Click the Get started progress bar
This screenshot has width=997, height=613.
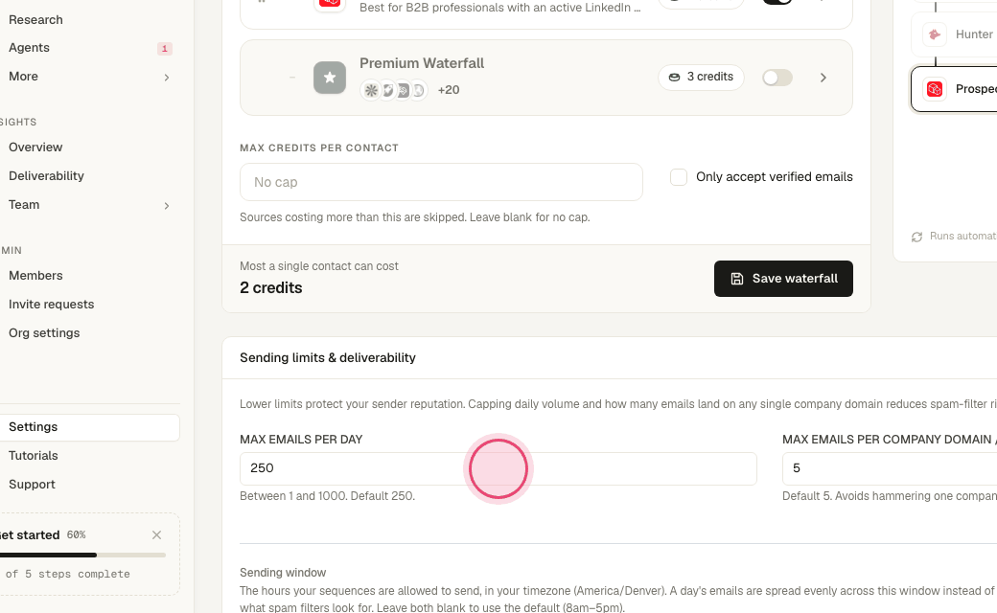tap(82, 556)
